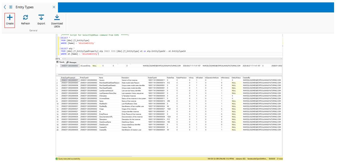Image resolution: width=337 pixels, height=165 pixels.
Task: Click the DefaultValue column header
Action: [x=237, y=78]
